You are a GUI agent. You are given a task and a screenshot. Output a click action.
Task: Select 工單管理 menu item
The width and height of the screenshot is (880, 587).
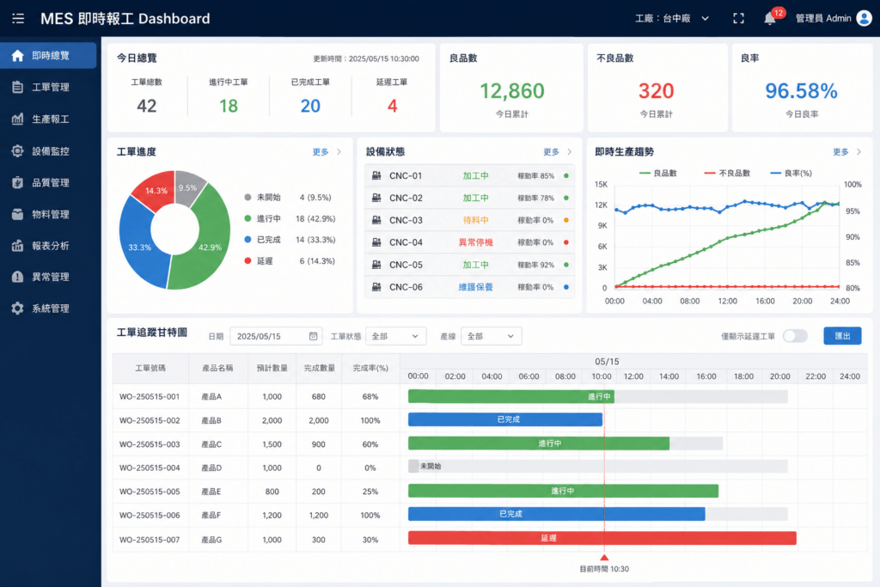(48, 87)
